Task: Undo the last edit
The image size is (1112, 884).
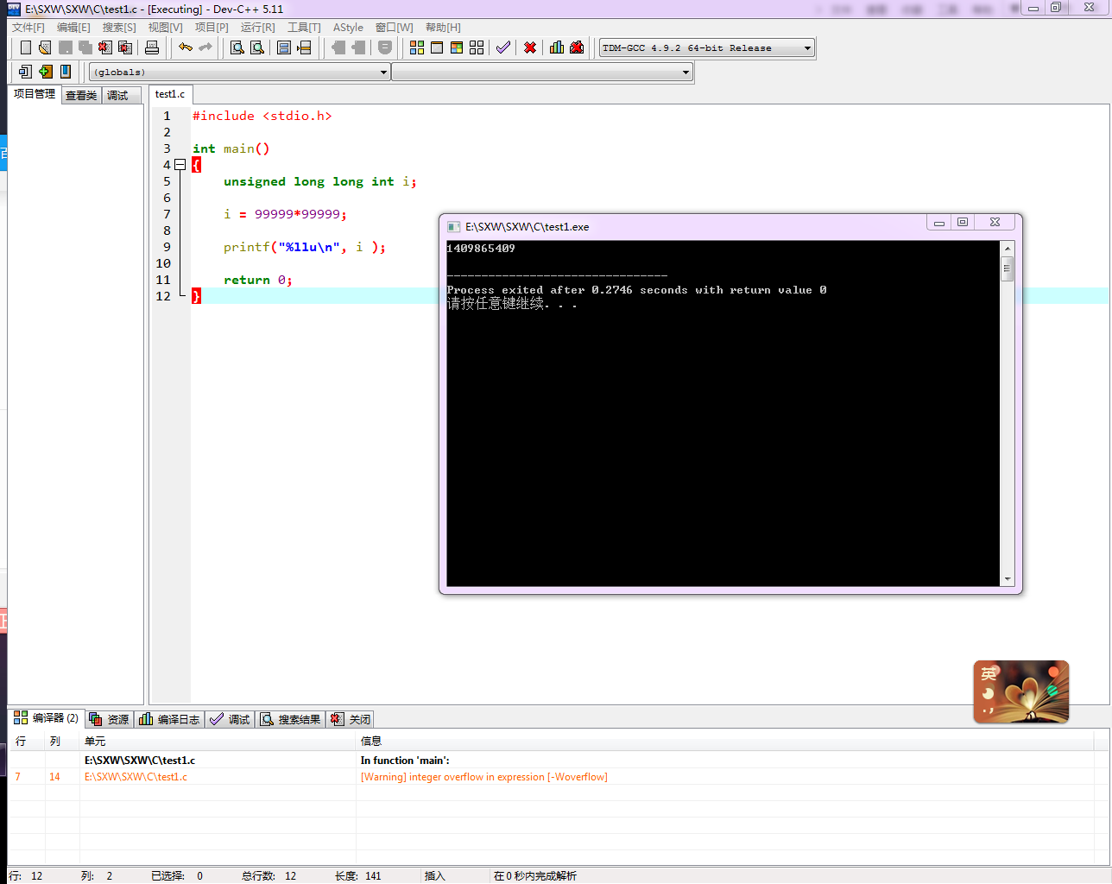Action: 186,47
